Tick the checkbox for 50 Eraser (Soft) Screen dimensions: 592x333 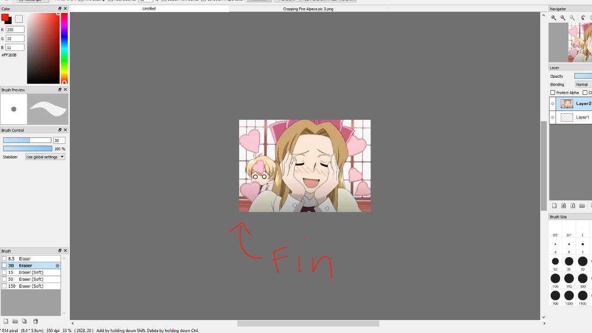tap(4, 279)
